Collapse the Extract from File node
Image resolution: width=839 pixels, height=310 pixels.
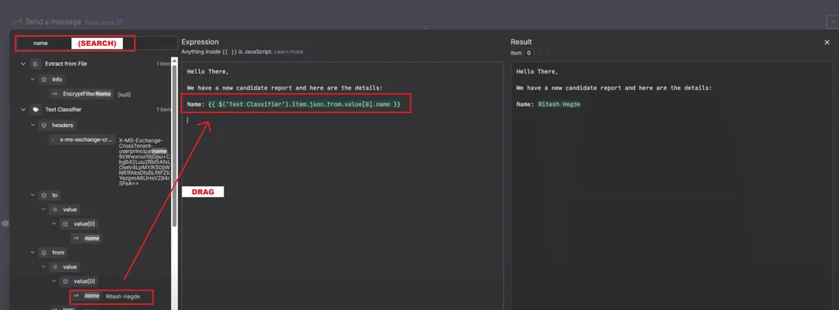(23, 64)
